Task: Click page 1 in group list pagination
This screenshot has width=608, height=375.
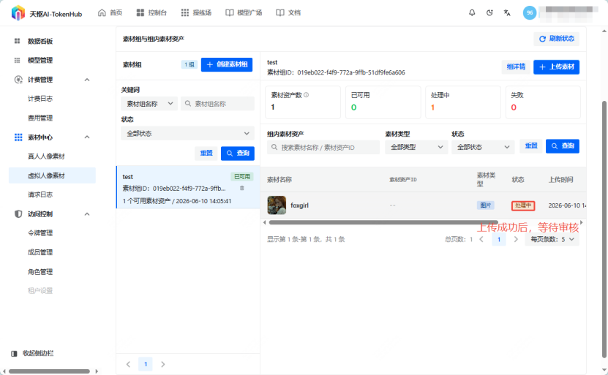Action: pyautogui.click(x=146, y=364)
